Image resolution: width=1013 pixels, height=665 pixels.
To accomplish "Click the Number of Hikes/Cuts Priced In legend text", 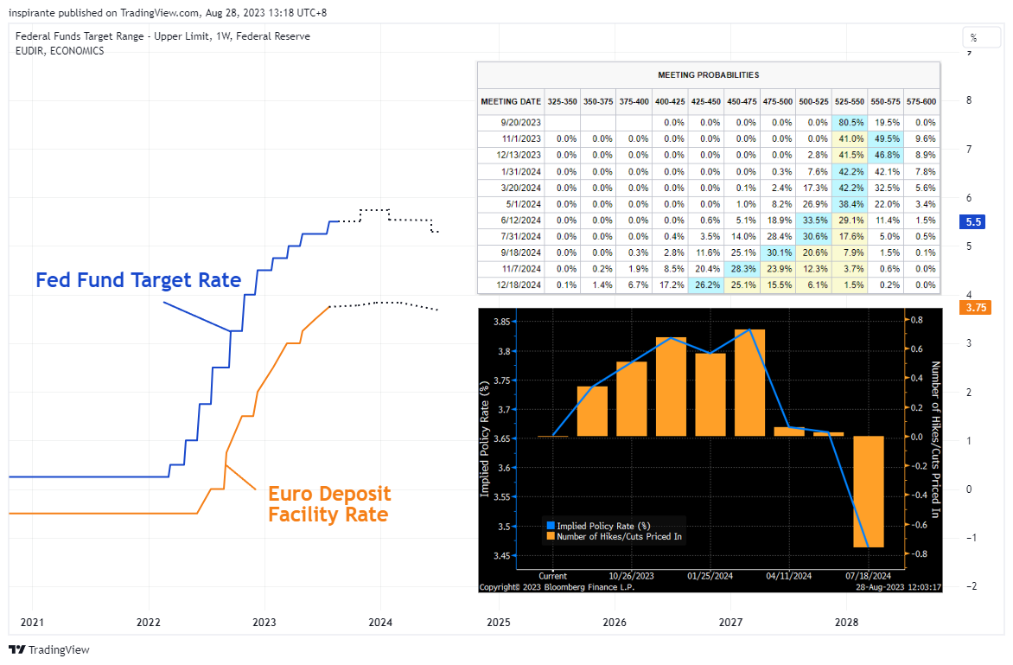I will pos(619,536).
